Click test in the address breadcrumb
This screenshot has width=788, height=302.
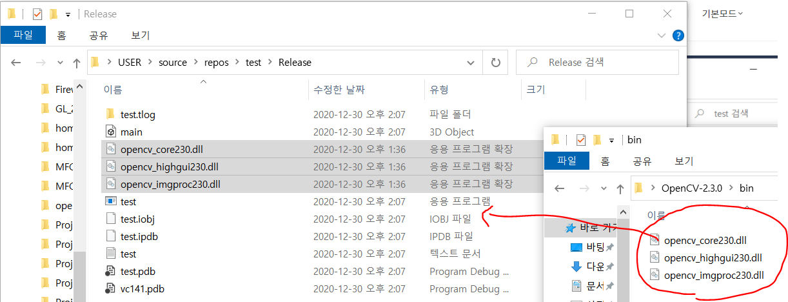253,63
